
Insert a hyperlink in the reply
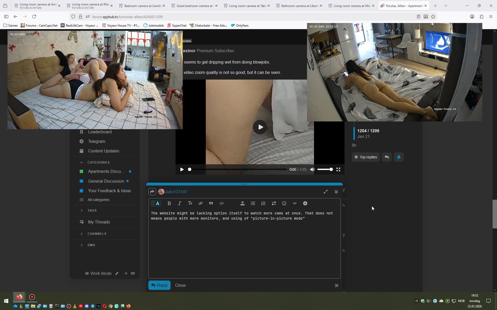coord(200,203)
